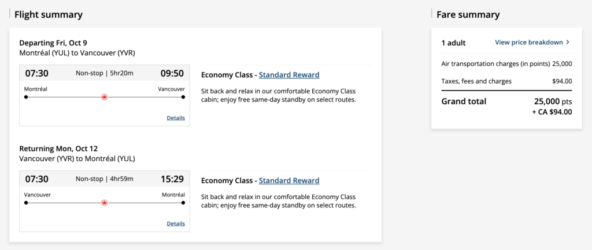
Task: Select the Non-stop 4hr59m duration label
Action: click(x=105, y=179)
